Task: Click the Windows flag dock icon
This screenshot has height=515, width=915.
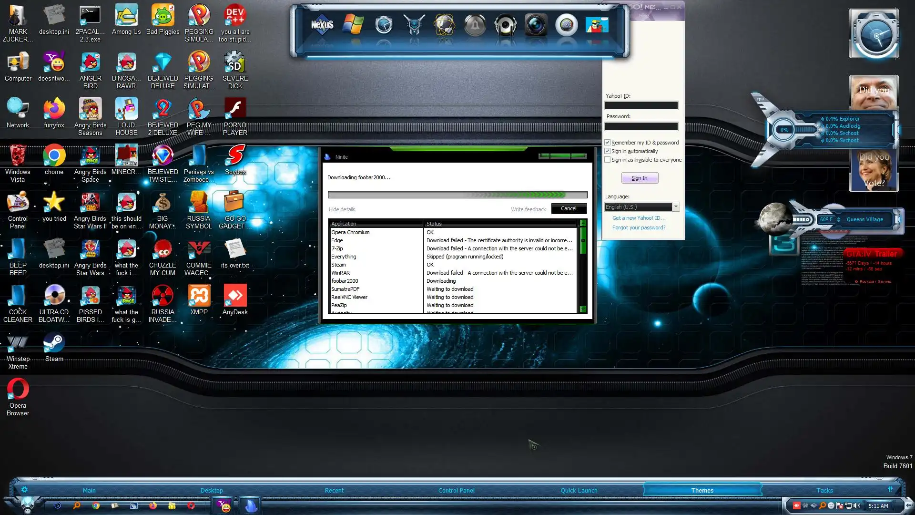Action: pos(353,25)
